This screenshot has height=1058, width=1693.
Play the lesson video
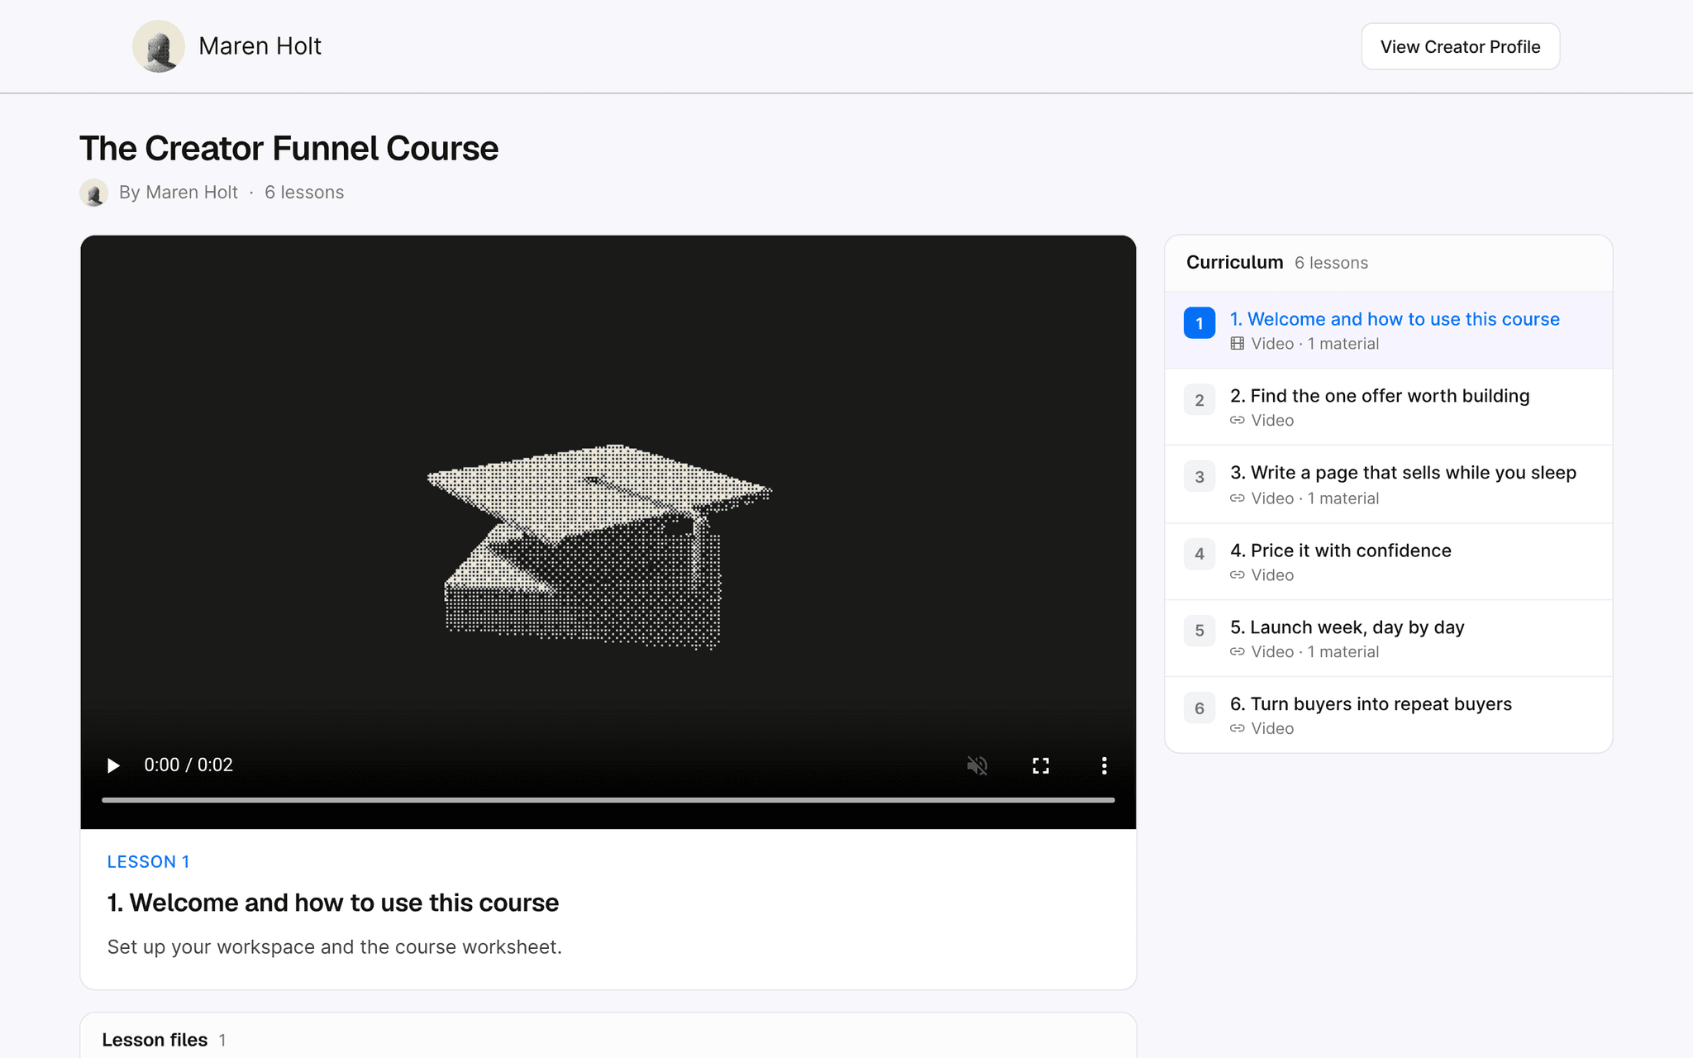[113, 765]
